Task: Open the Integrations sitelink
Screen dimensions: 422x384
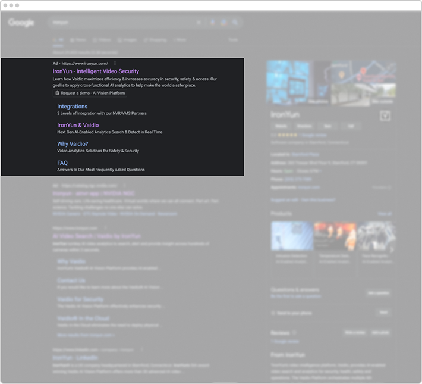Action: click(72, 107)
